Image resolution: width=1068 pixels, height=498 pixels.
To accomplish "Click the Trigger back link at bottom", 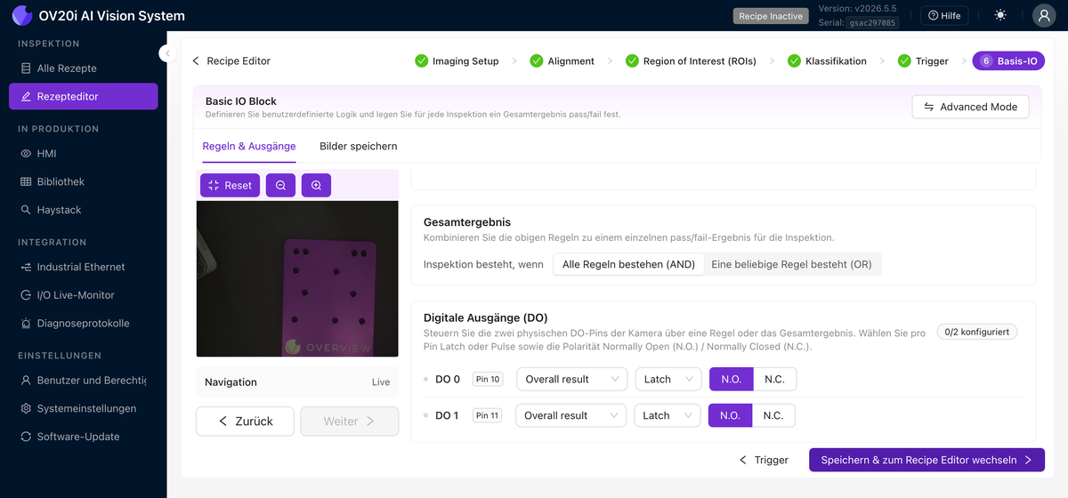I will (x=765, y=460).
